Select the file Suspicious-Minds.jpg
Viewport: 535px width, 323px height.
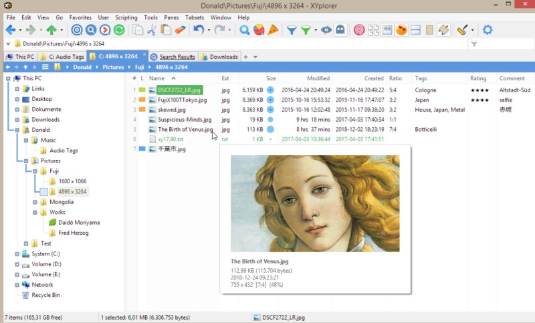(x=185, y=120)
